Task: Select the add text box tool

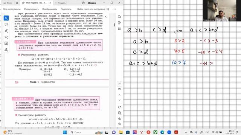Action: pyautogui.click(x=6, y=43)
